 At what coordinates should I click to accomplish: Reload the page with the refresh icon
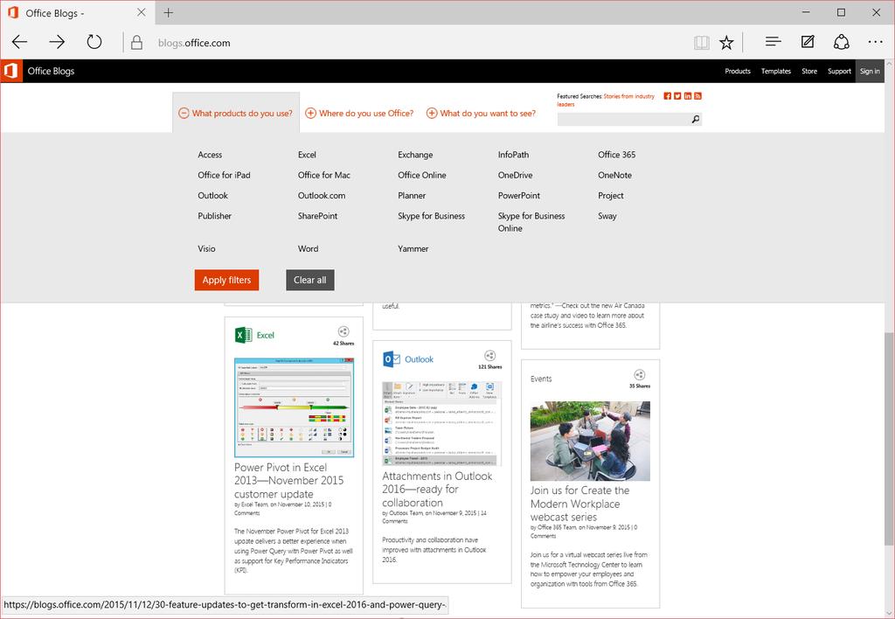pos(94,42)
